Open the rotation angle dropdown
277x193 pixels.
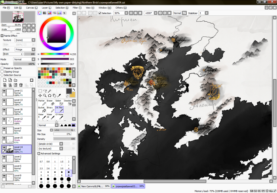click(x=156, y=13)
